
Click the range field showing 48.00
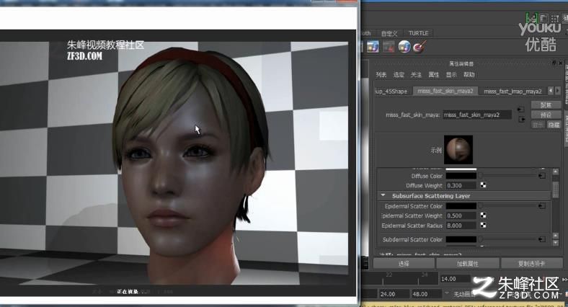point(426,294)
